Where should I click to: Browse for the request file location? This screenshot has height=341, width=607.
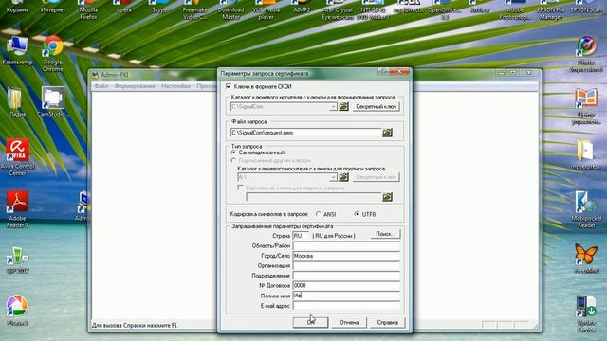(387, 133)
